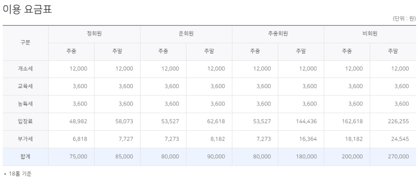
Task: Select the 부가세 row label
Action: pyautogui.click(x=25, y=139)
